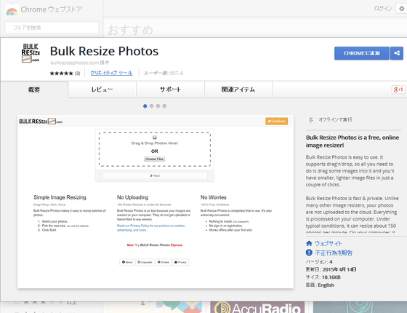Click the 'No Worries' heading
407x313 pixels.
[x=214, y=197]
